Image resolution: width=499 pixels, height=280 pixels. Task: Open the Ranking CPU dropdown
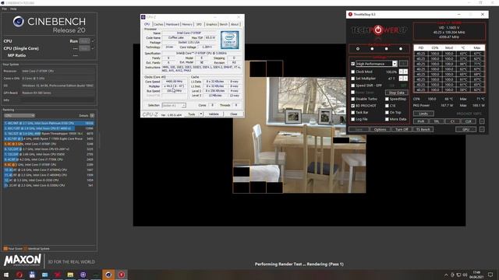(19, 116)
